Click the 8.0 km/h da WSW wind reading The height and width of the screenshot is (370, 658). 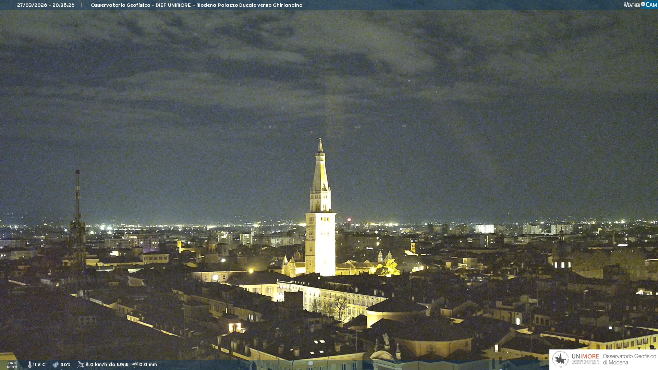(x=107, y=365)
